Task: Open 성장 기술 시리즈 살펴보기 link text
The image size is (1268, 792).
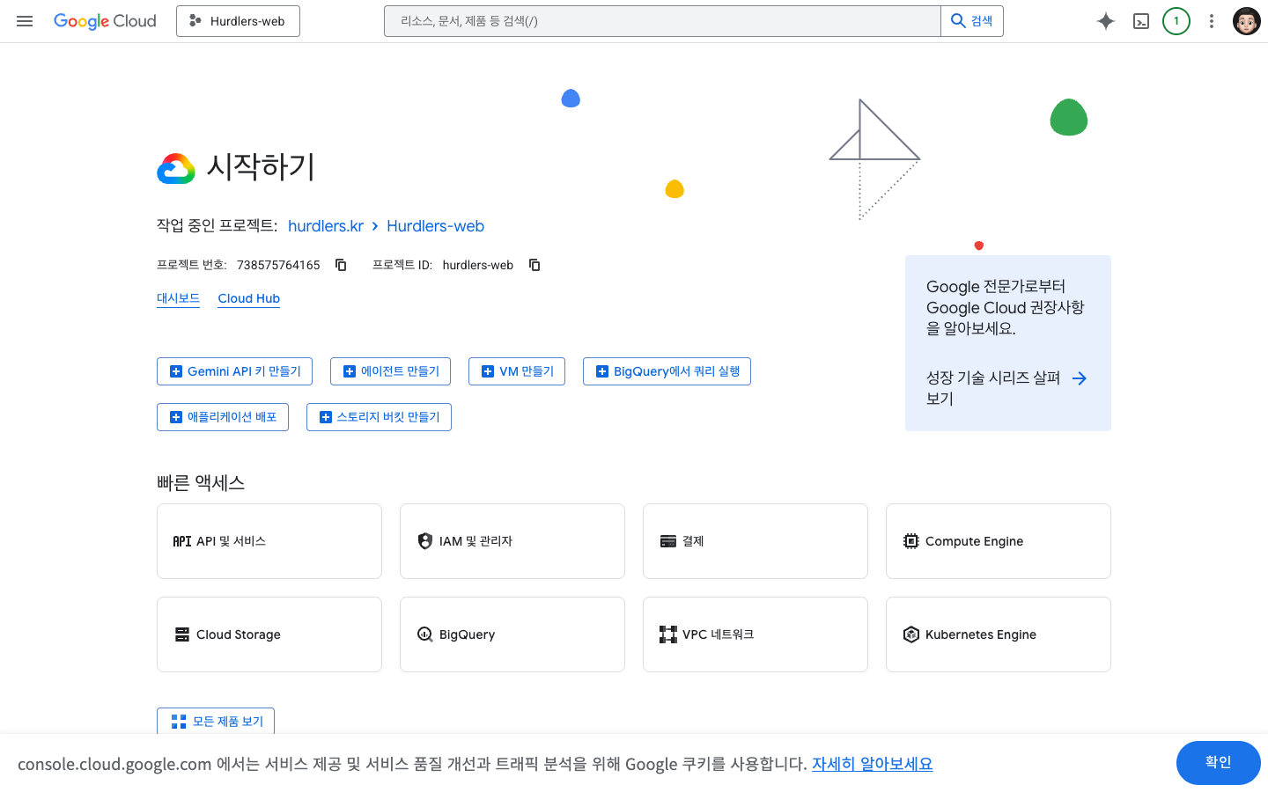Action: pos(993,388)
